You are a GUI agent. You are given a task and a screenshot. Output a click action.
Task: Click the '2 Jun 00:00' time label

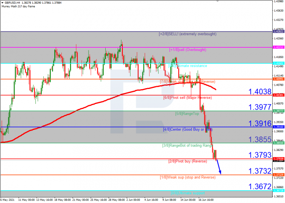pos(133,200)
